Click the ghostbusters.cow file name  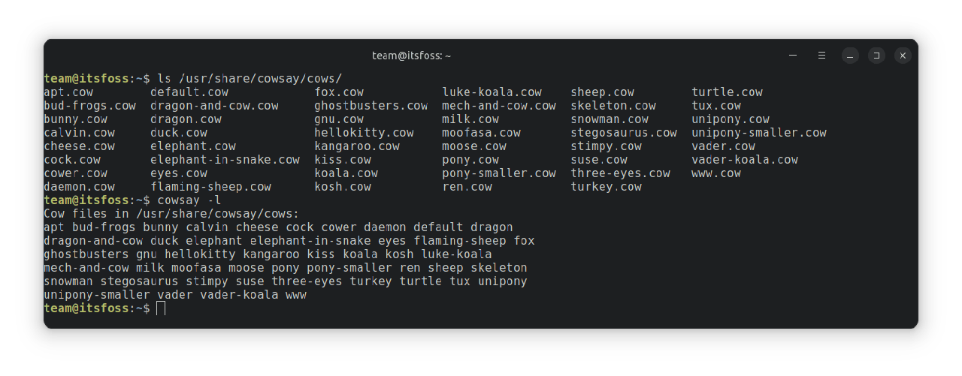[371, 106]
